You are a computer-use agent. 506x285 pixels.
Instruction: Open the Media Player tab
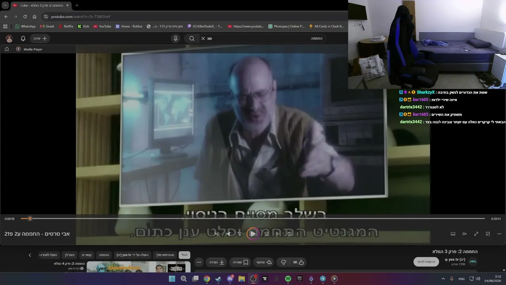(29, 49)
